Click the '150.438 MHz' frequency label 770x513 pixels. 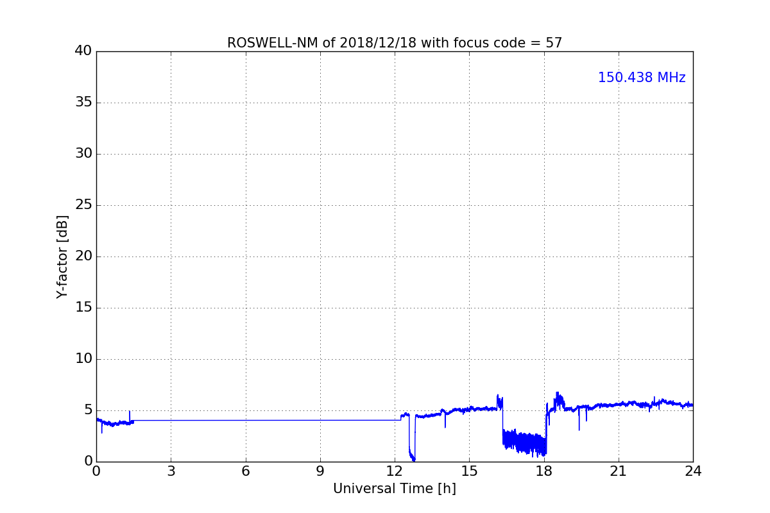click(642, 78)
